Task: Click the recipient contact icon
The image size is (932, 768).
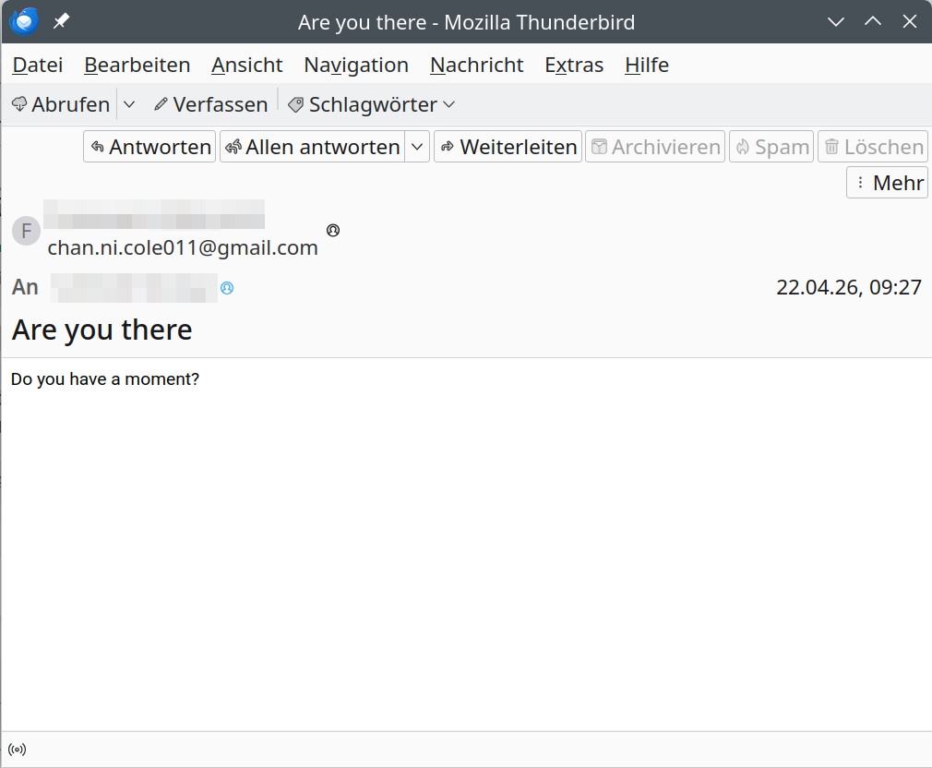Action: click(x=227, y=288)
